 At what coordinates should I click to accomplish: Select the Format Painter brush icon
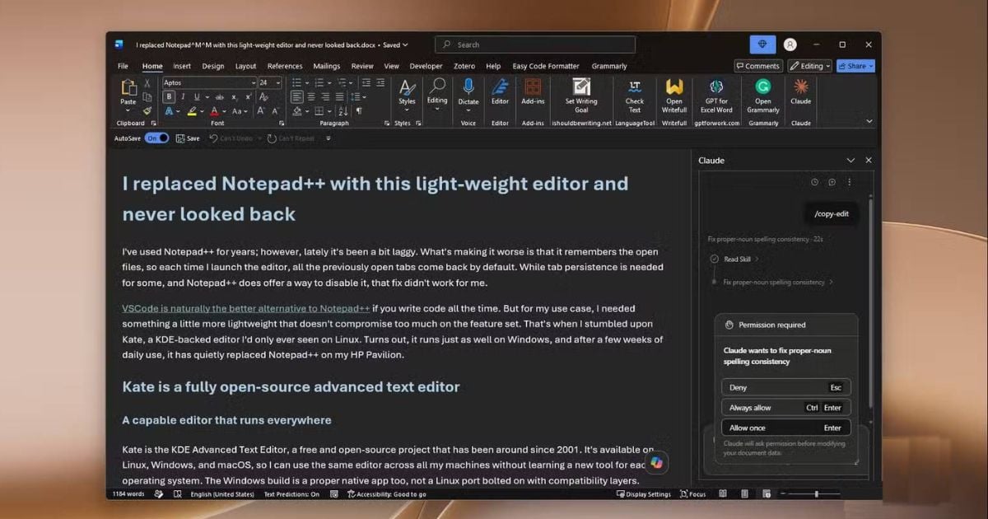(147, 110)
